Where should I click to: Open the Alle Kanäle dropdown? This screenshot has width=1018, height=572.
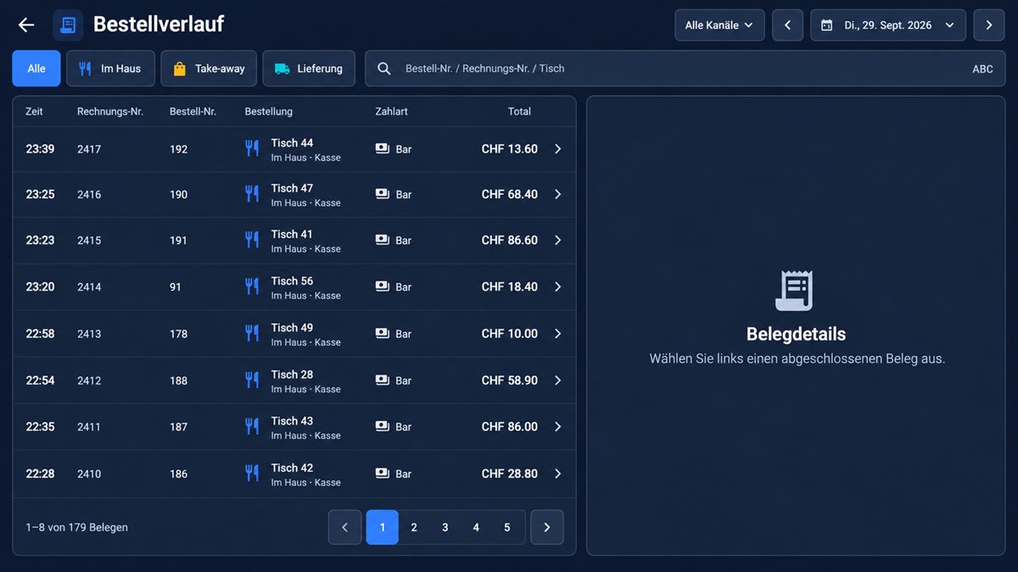click(719, 25)
